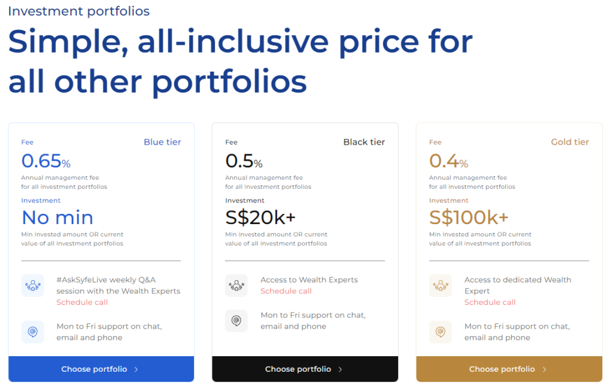Image resolution: width=613 pixels, height=392 pixels.
Task: Select the Gold tier label
Action: coord(570,142)
